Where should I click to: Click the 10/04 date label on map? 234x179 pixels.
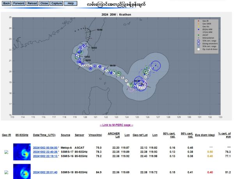tap(99, 30)
